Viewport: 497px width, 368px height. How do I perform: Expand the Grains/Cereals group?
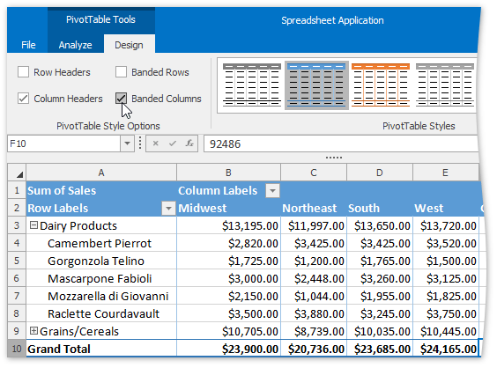(33, 331)
